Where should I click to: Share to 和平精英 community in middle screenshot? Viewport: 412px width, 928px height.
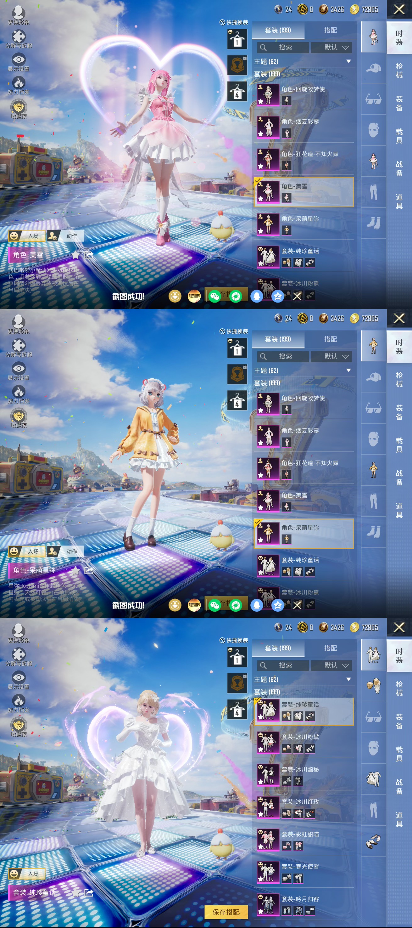click(194, 605)
